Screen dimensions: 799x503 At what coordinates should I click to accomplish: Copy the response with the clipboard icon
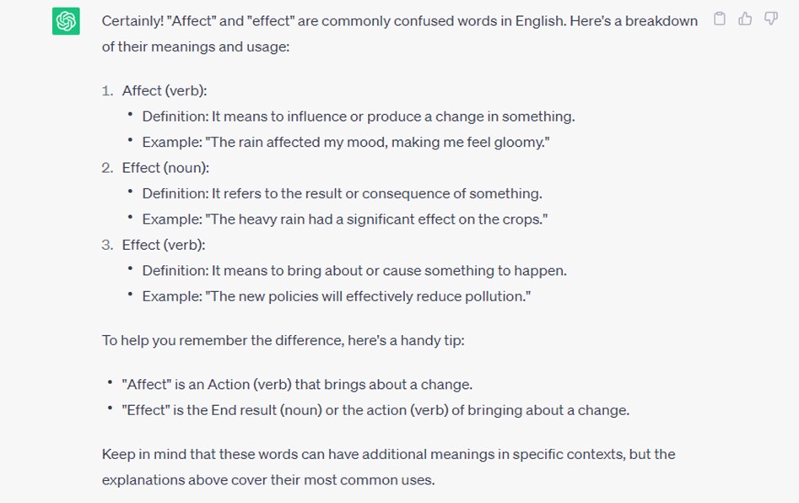coord(719,19)
